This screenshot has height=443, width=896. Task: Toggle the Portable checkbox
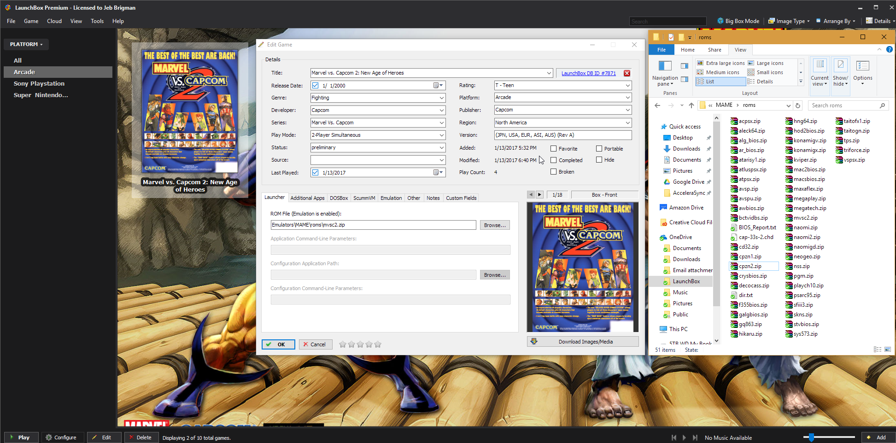pyautogui.click(x=599, y=149)
